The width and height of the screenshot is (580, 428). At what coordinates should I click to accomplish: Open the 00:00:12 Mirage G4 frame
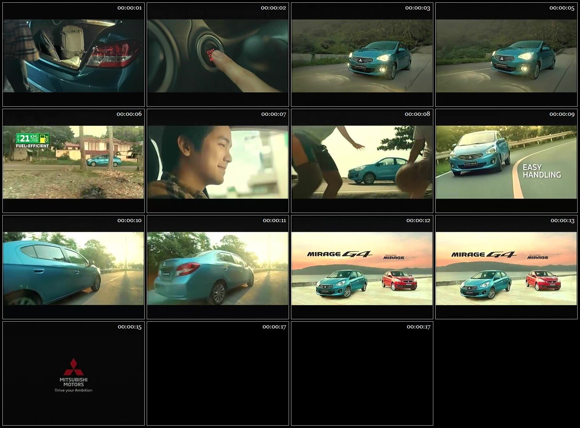click(362, 267)
